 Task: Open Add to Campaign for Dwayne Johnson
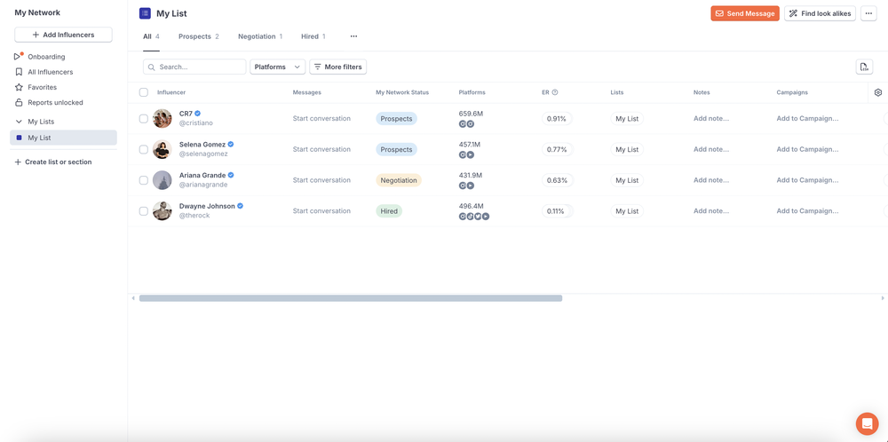point(807,211)
